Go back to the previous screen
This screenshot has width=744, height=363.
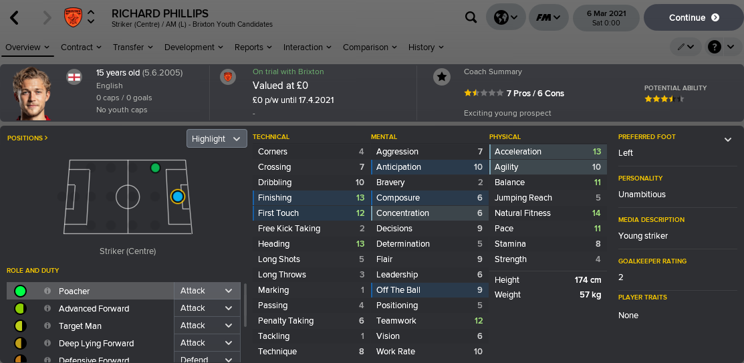coord(15,18)
